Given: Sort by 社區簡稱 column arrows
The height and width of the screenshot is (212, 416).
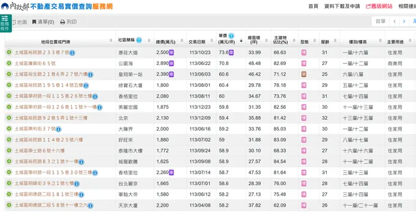Looking at the screenshot, I should (x=149, y=40).
